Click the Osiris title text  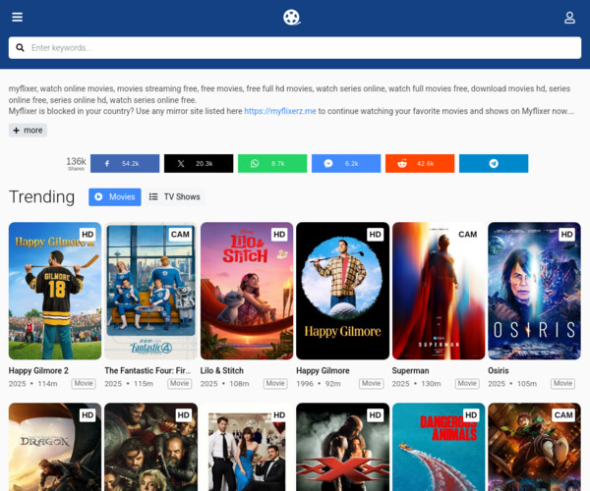pyautogui.click(x=499, y=371)
